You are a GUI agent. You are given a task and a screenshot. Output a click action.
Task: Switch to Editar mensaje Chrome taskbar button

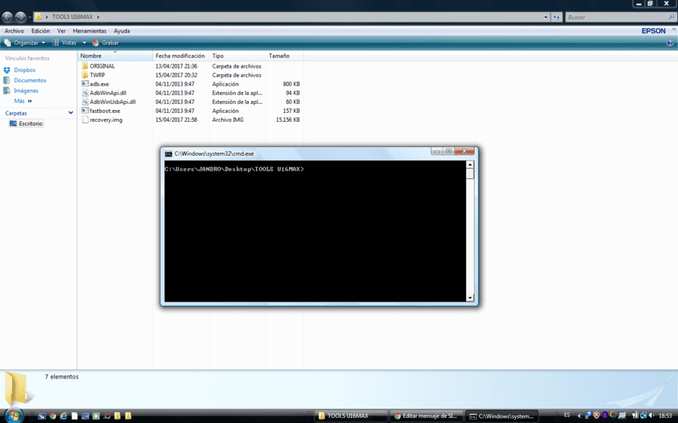pyautogui.click(x=426, y=416)
